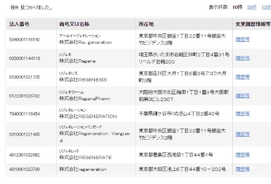Screen dimensions: 271x184
Task: Open 履歴等 link for 株式会社REGENESIS
Action: coord(243,77)
